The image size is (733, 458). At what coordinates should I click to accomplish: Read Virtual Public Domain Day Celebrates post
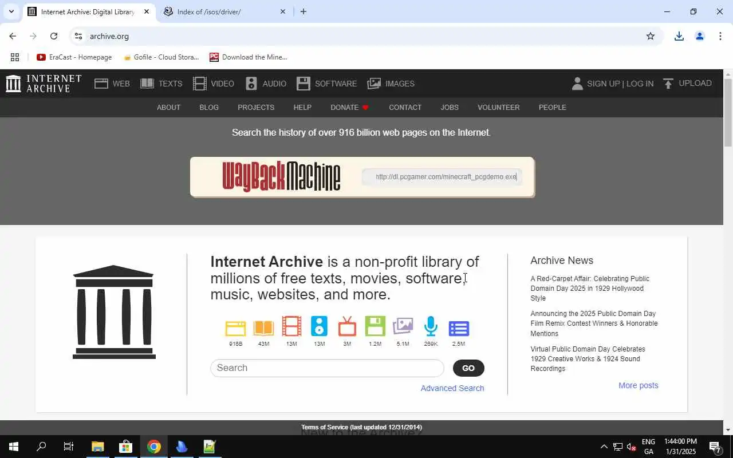point(588,359)
